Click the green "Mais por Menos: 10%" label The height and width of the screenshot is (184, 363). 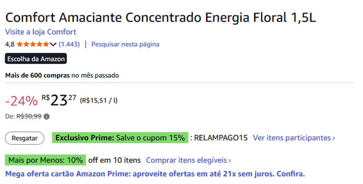tap(46, 160)
